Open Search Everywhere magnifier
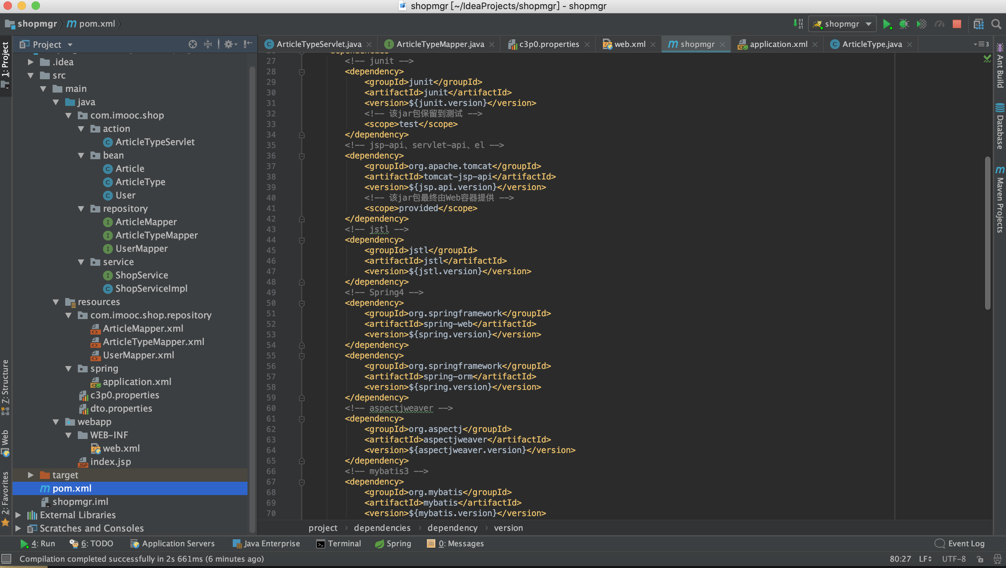 point(996,24)
